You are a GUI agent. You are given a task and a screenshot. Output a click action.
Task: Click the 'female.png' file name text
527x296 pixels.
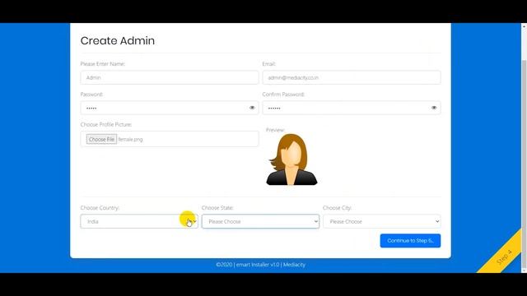click(x=130, y=139)
